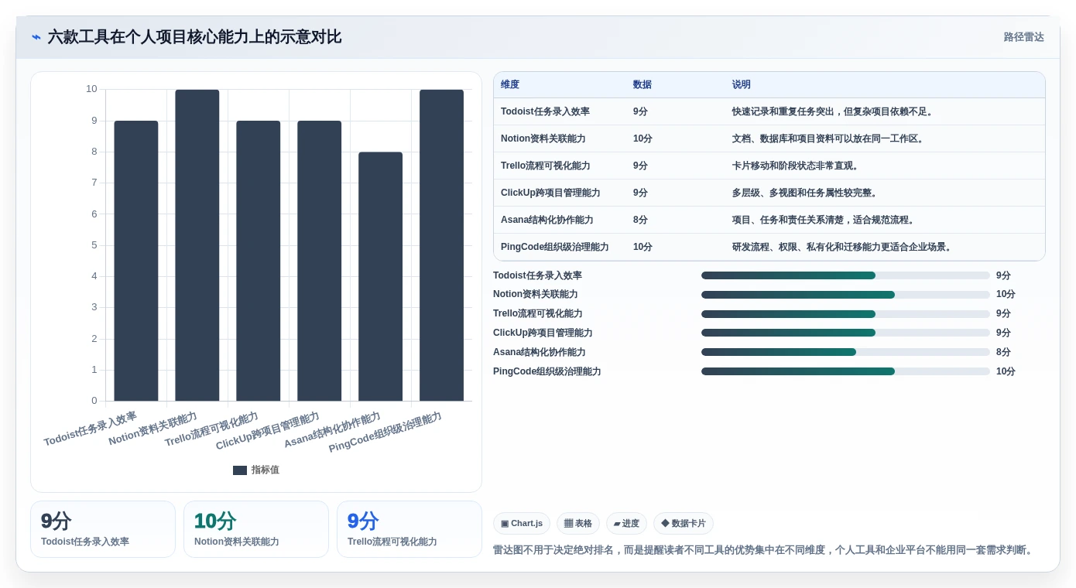Click the x-axis label Asana结构化协作能力
Viewport: 1076px width, 588px height.
coord(332,430)
